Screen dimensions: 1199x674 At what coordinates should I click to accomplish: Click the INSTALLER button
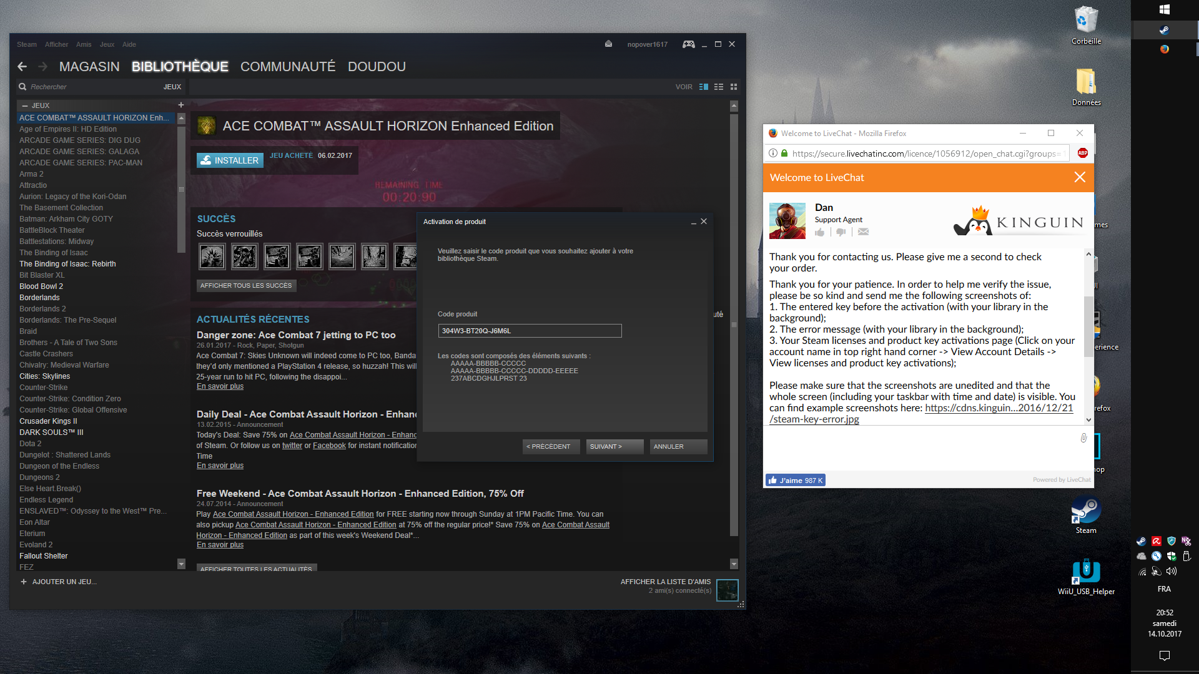click(x=230, y=160)
